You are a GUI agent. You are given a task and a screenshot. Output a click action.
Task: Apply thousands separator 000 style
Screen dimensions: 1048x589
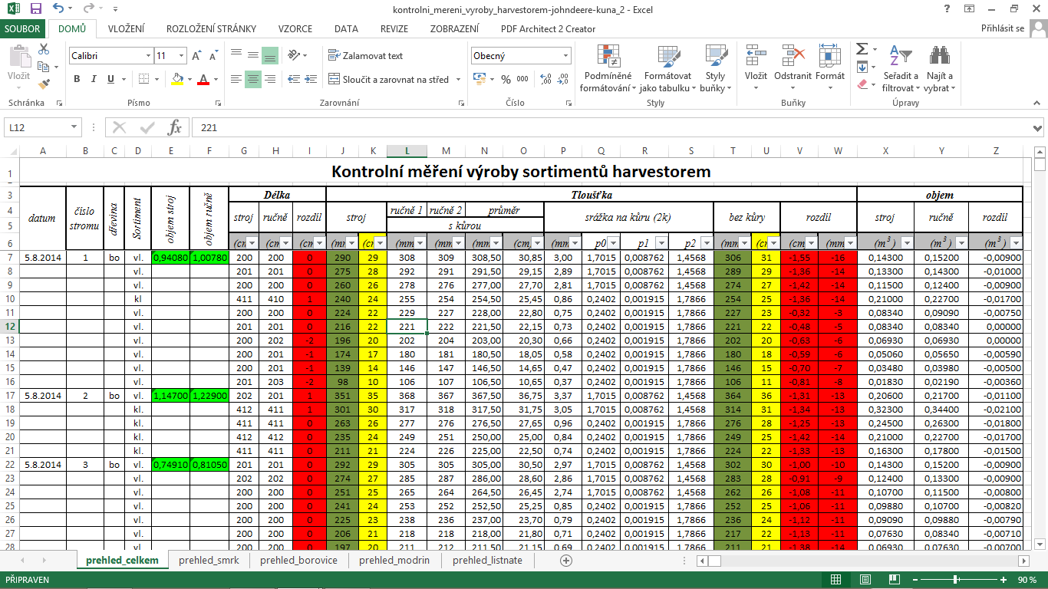522,79
